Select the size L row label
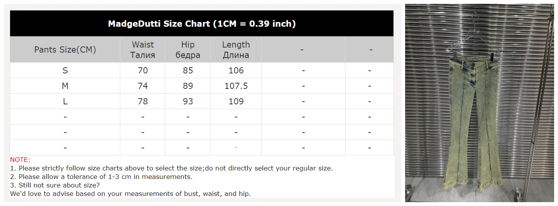 pyautogui.click(x=65, y=101)
